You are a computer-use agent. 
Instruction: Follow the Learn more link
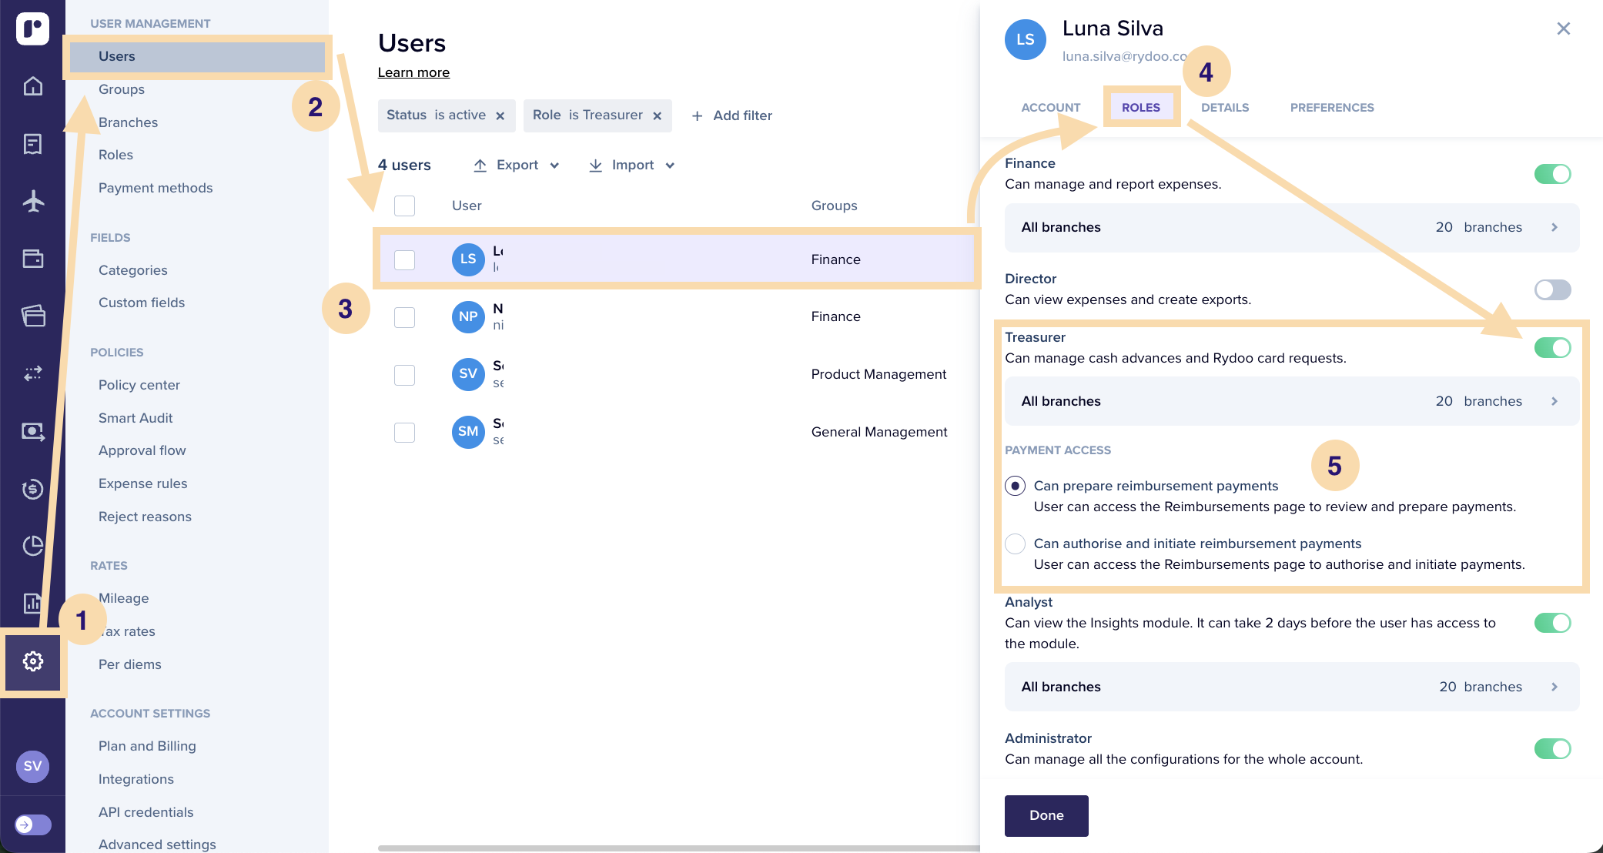click(413, 72)
